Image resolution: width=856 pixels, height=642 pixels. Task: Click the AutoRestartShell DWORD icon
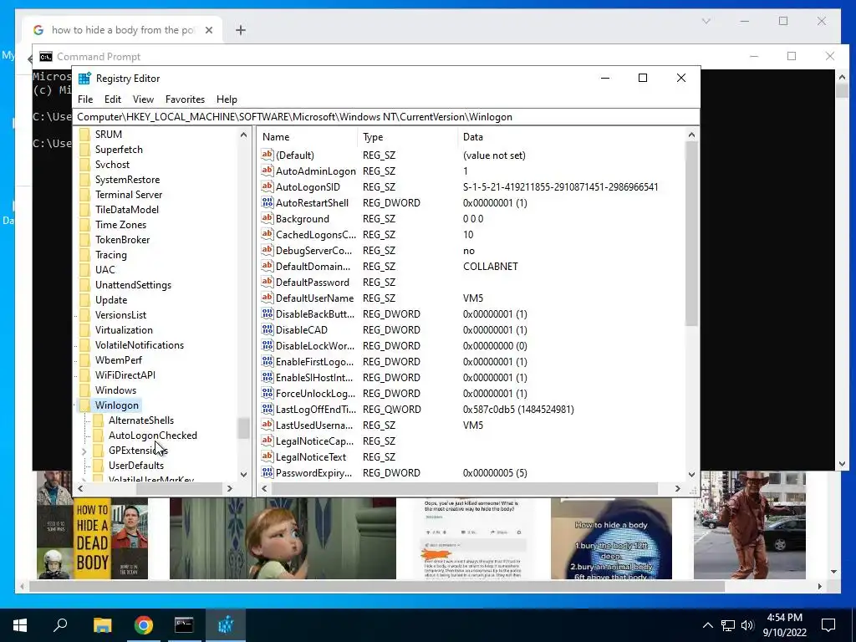coord(267,202)
